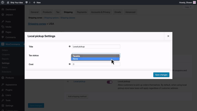Click the Comments sidebar icon

tap(3, 37)
